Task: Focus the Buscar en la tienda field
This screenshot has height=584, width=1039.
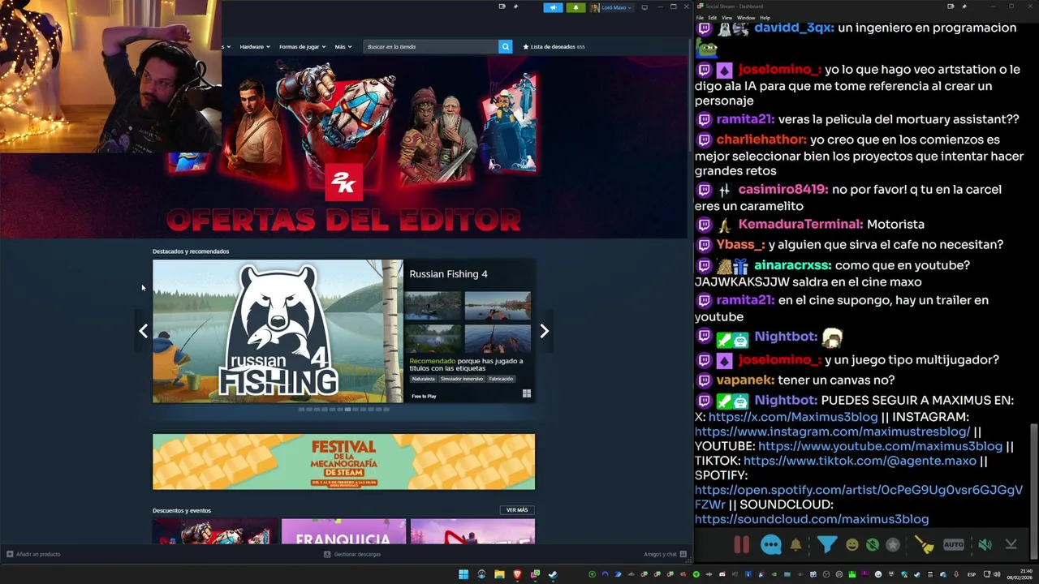Action: click(431, 46)
